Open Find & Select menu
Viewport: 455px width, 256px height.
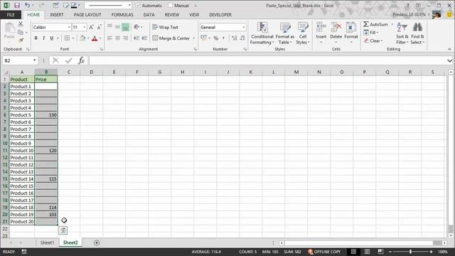[x=417, y=33]
